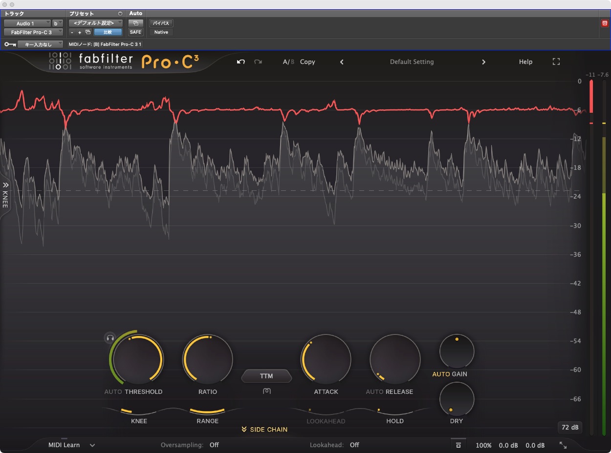Toggle the AUTO threshold option

(x=113, y=391)
